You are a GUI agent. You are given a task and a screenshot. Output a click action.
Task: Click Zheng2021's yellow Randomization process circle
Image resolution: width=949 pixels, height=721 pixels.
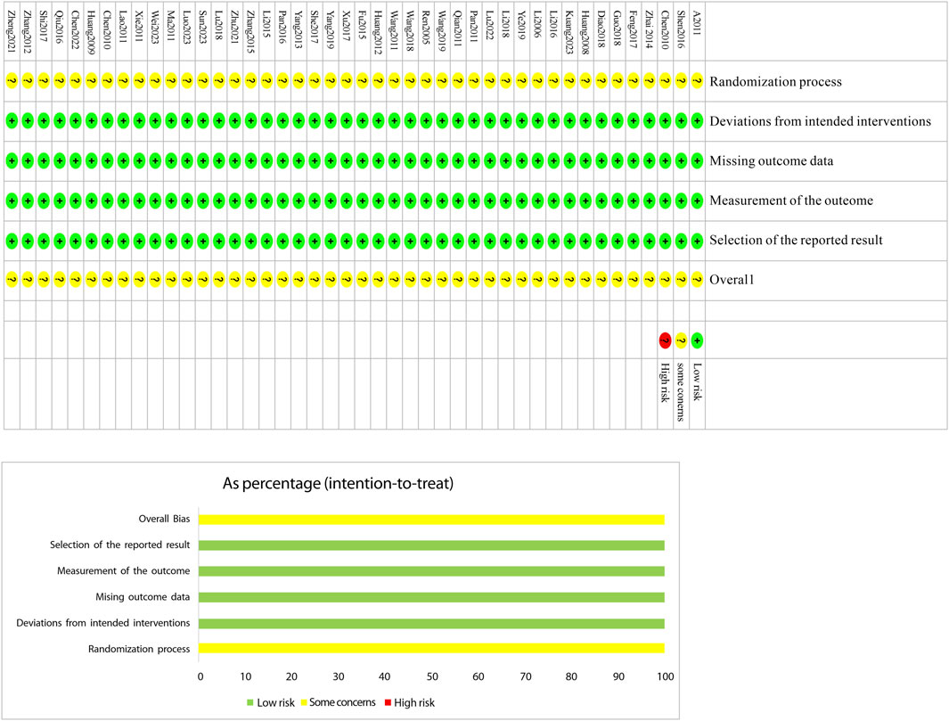(12, 82)
